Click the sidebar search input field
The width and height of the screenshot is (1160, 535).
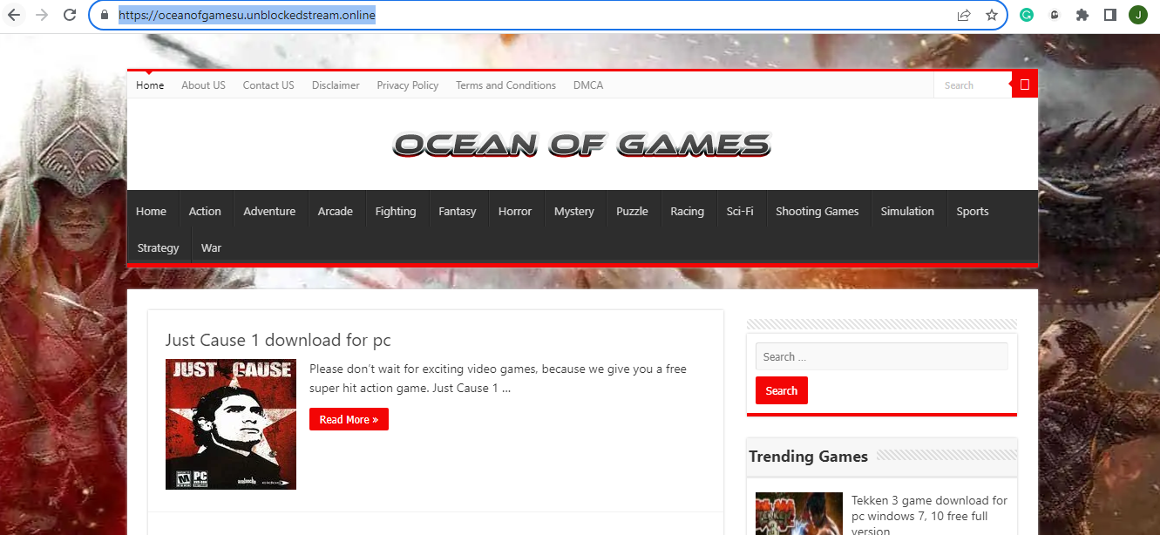(x=881, y=356)
